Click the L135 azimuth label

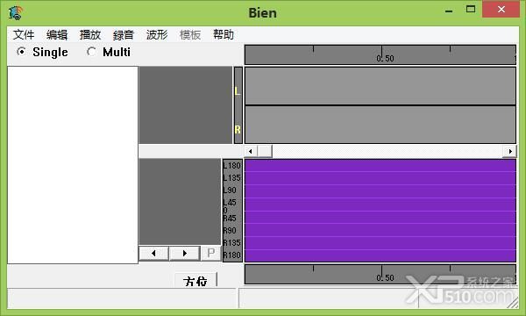231,177
